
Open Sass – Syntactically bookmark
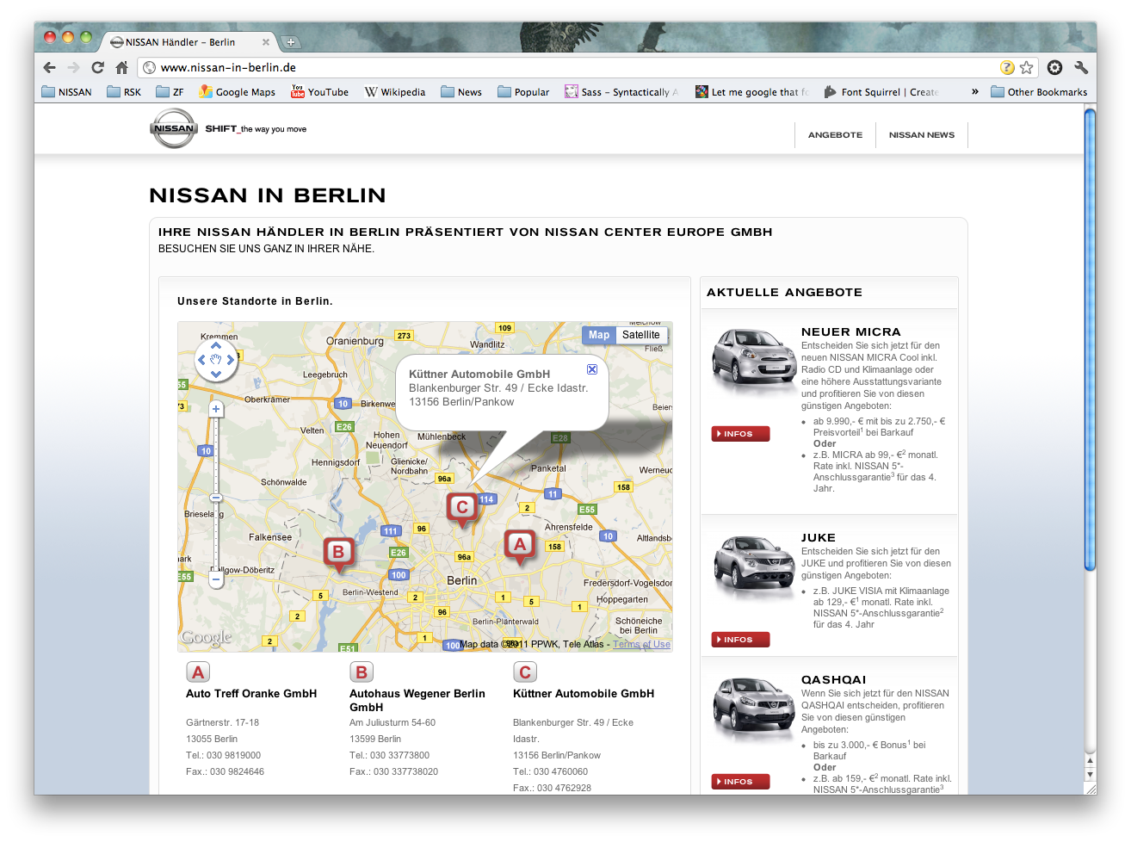coord(621,92)
